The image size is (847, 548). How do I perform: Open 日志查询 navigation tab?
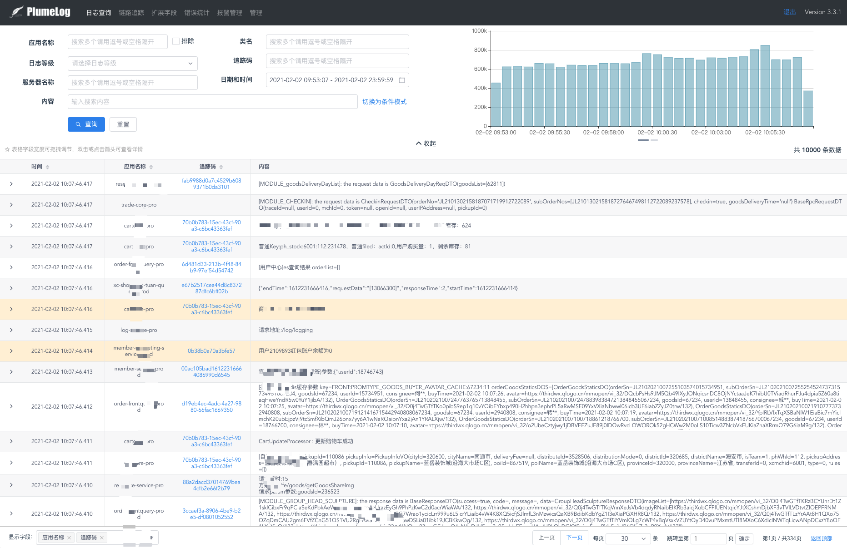(99, 13)
